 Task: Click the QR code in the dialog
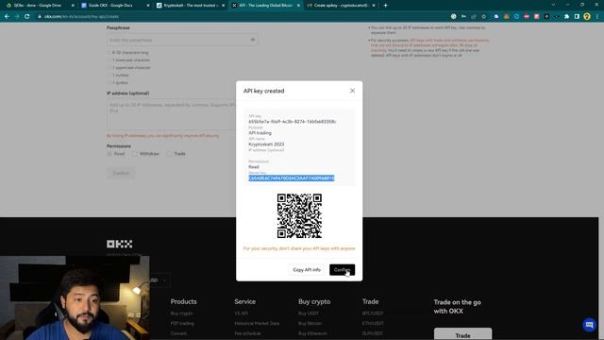(x=299, y=216)
